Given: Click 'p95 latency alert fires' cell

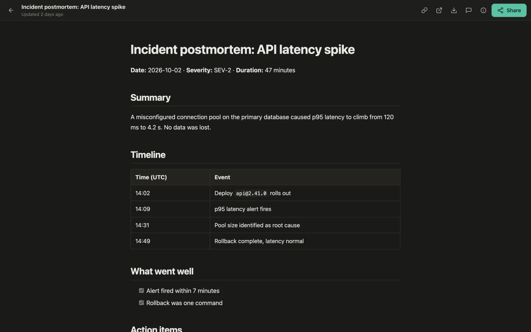Looking at the screenshot, I should click(x=305, y=209).
